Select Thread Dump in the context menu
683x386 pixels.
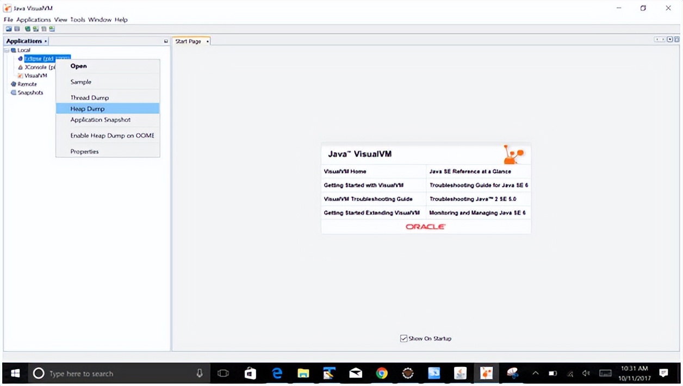(108, 98)
